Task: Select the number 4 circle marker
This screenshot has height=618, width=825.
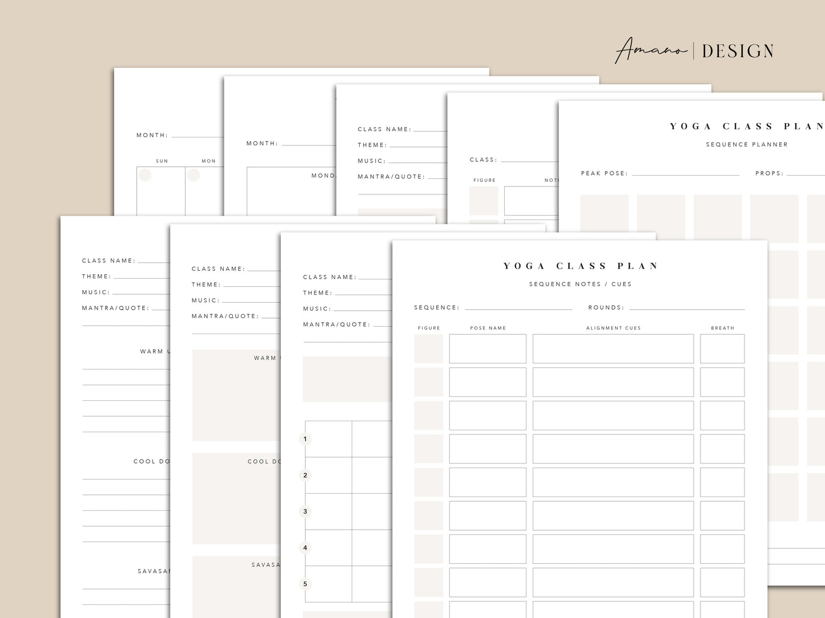Action: point(305,548)
